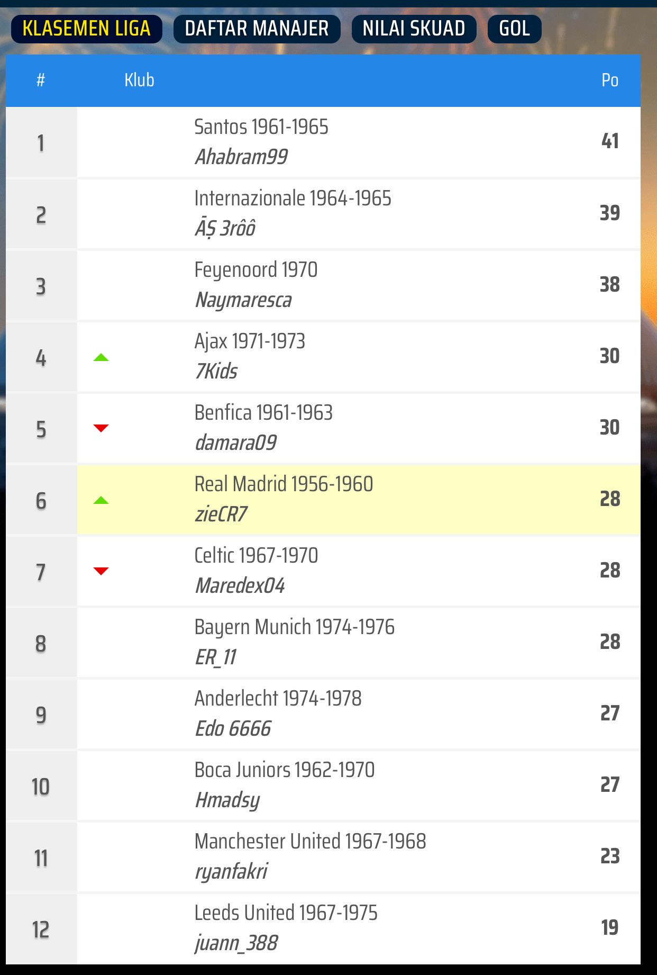Screen dimensions: 657x975
Task: Click manager Edo 6666 name
Action: coord(233,729)
